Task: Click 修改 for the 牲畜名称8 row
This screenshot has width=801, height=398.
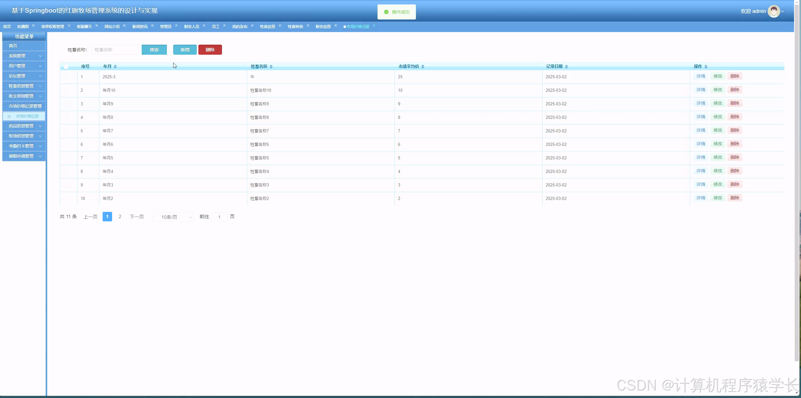Action: point(718,117)
